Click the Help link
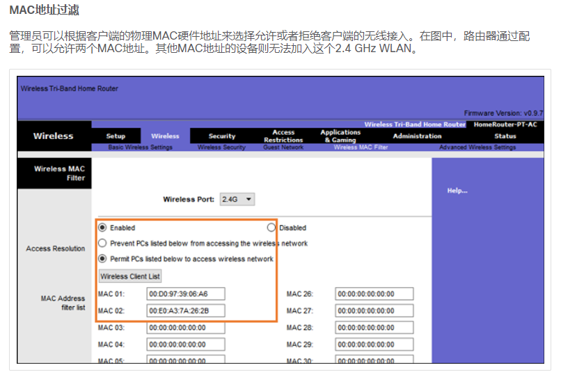The width and height of the screenshot is (561, 379). tap(457, 191)
